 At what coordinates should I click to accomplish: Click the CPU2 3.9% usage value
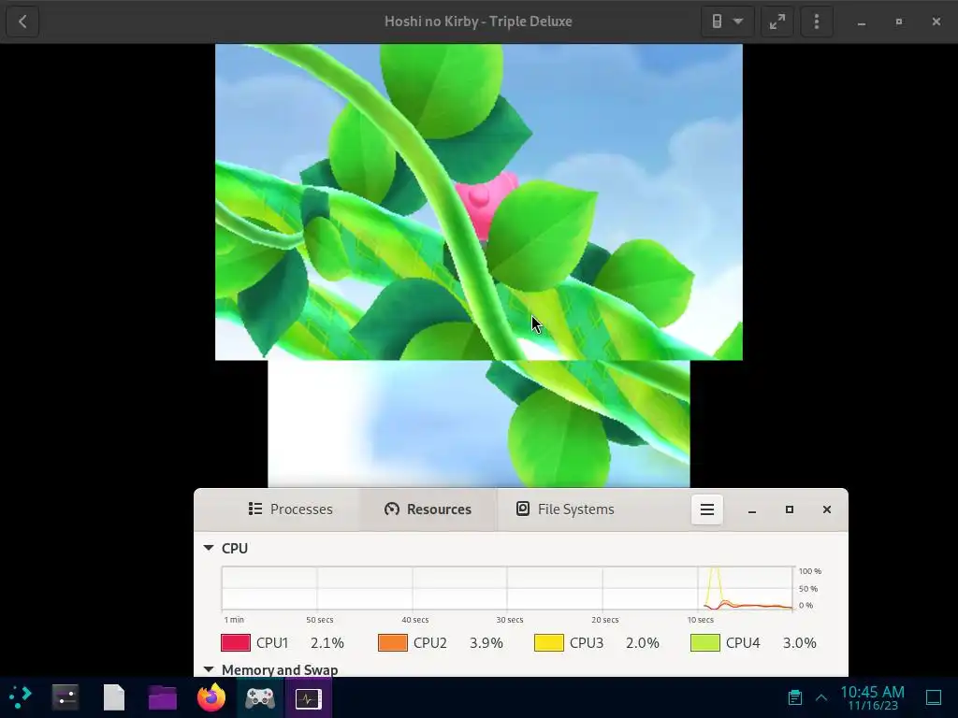pyautogui.click(x=486, y=643)
